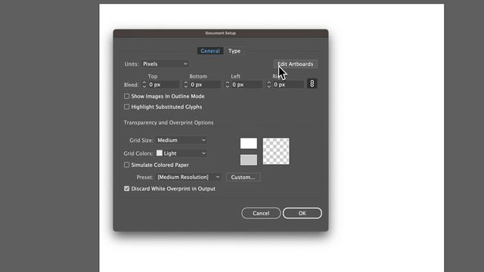Step the Bottom bleed value
This screenshot has width=484, height=272.
[x=185, y=85]
